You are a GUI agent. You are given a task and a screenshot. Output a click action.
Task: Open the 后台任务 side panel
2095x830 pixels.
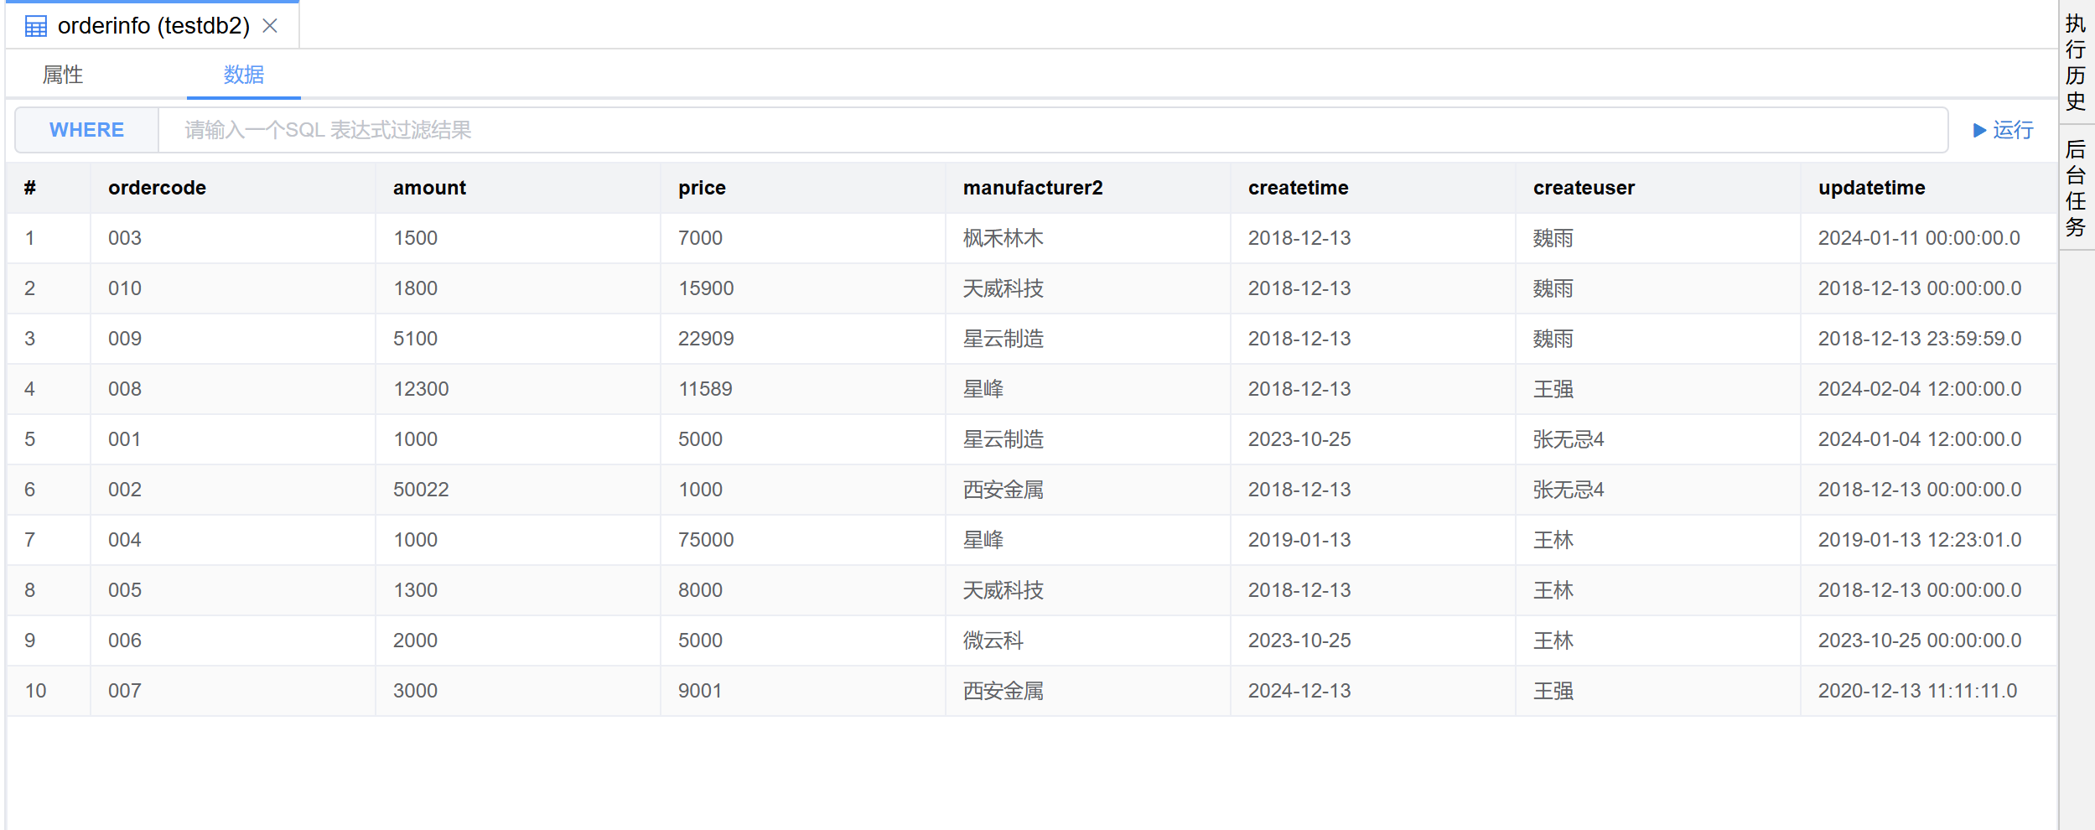[x=2076, y=189]
